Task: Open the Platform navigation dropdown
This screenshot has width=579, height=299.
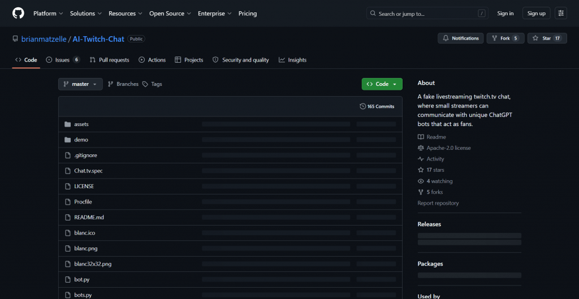Action: (x=48, y=14)
